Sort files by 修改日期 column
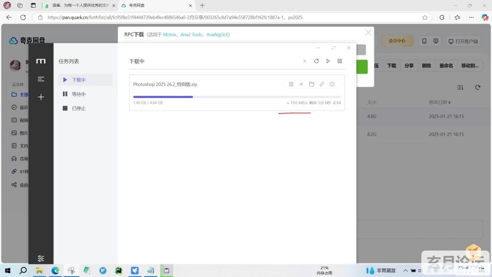Image resolution: width=492 pixels, height=277 pixels. (440, 102)
